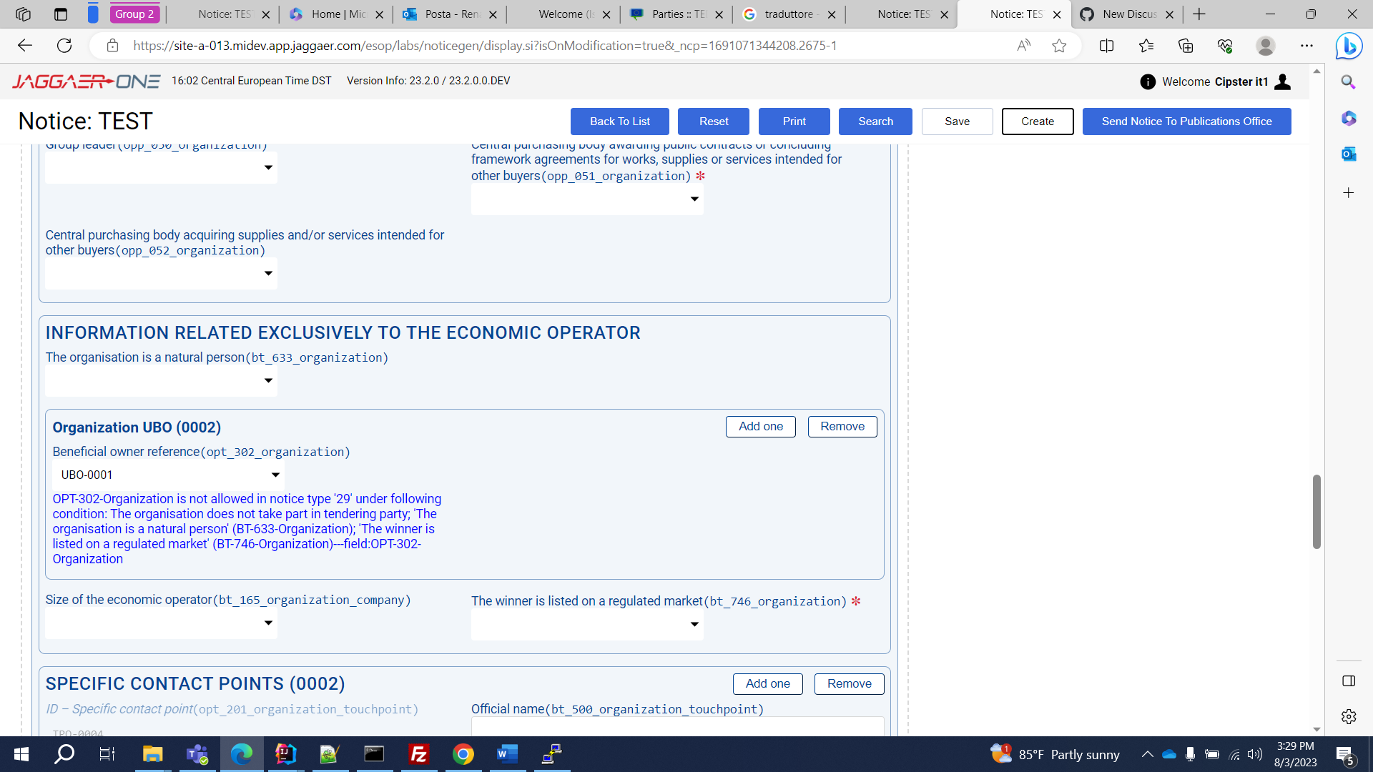Open Microsoft 365 from the sidebar
This screenshot has height=772, width=1373.
point(1349,119)
